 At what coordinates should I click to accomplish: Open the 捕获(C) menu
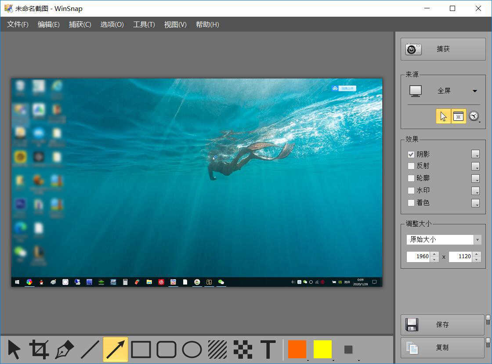pos(80,25)
